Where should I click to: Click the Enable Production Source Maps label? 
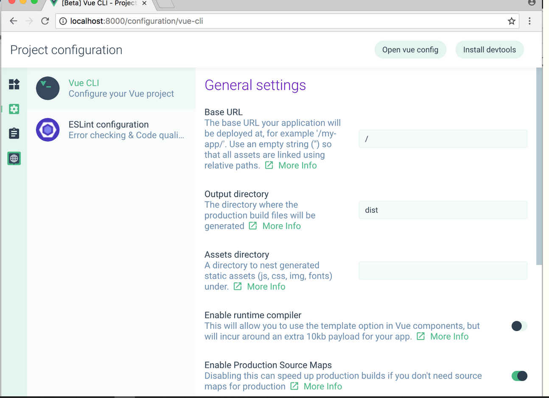268,365
